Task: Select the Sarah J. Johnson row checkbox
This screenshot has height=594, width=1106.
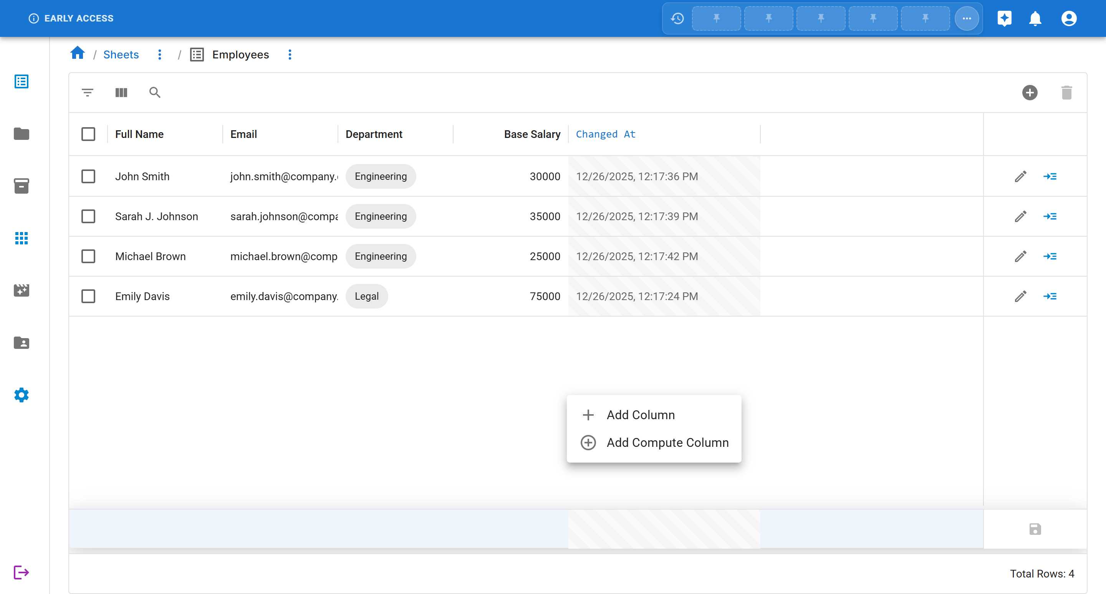Action: pos(88,216)
